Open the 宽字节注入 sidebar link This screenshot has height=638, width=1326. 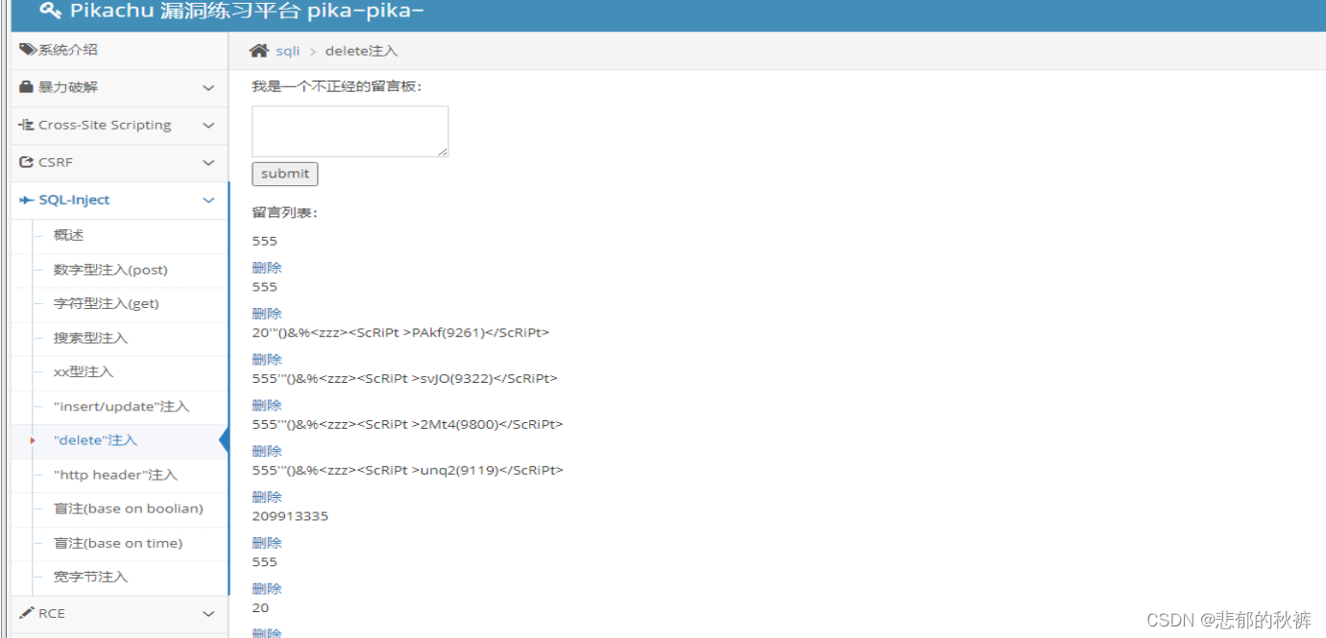[x=89, y=578]
